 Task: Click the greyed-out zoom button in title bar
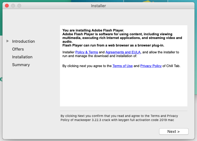[19, 6]
